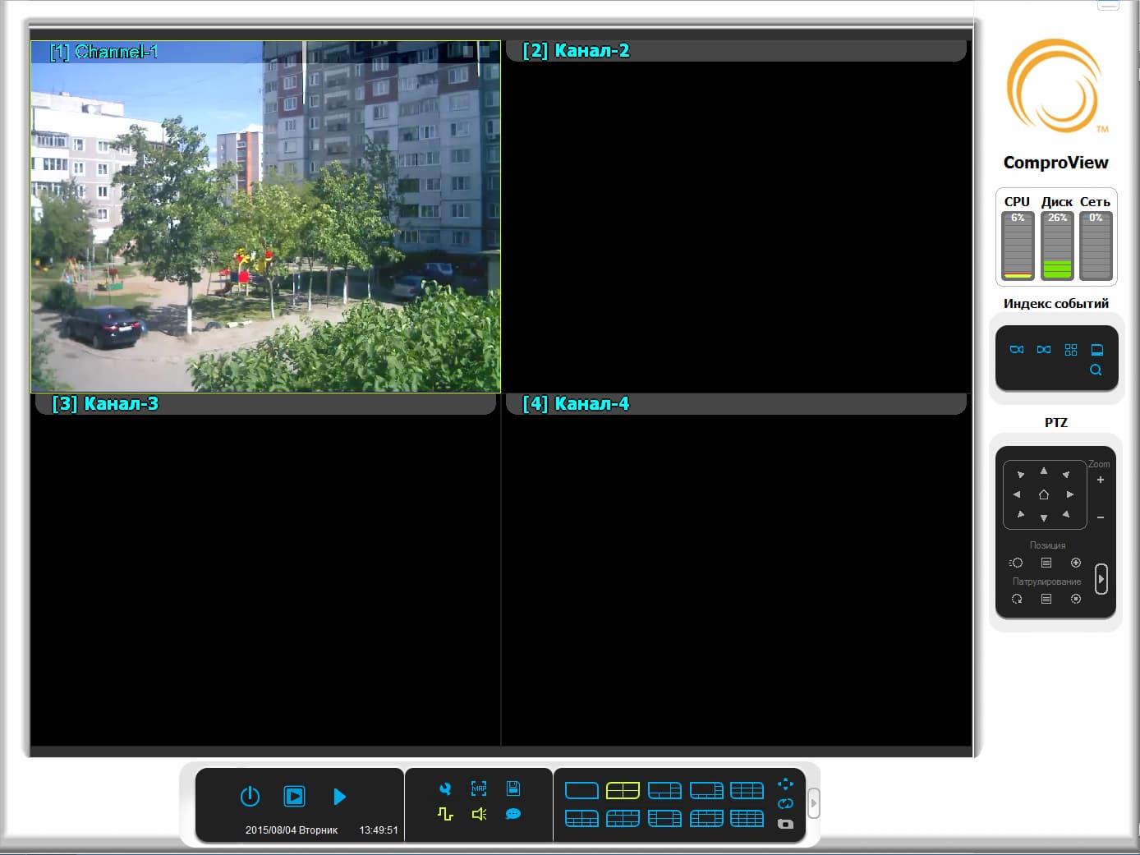Tilt the PTZ camera down
This screenshot has width=1140, height=855.
pos(1044,518)
